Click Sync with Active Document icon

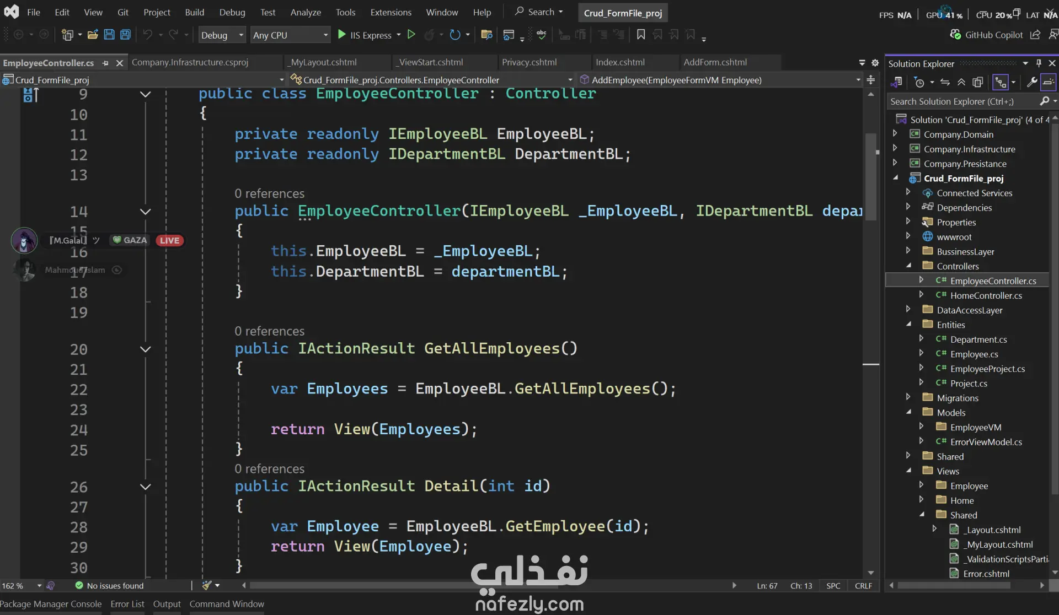945,83
